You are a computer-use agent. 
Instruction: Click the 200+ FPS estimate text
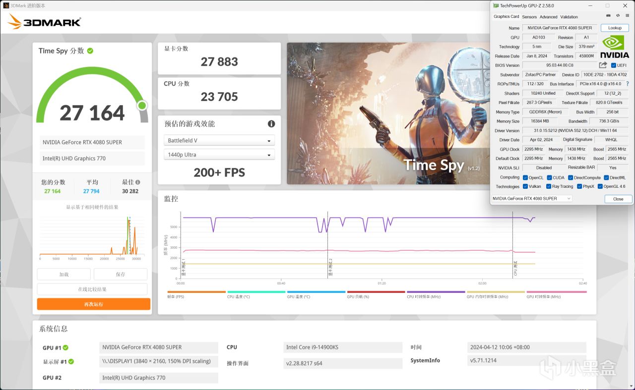[219, 172]
